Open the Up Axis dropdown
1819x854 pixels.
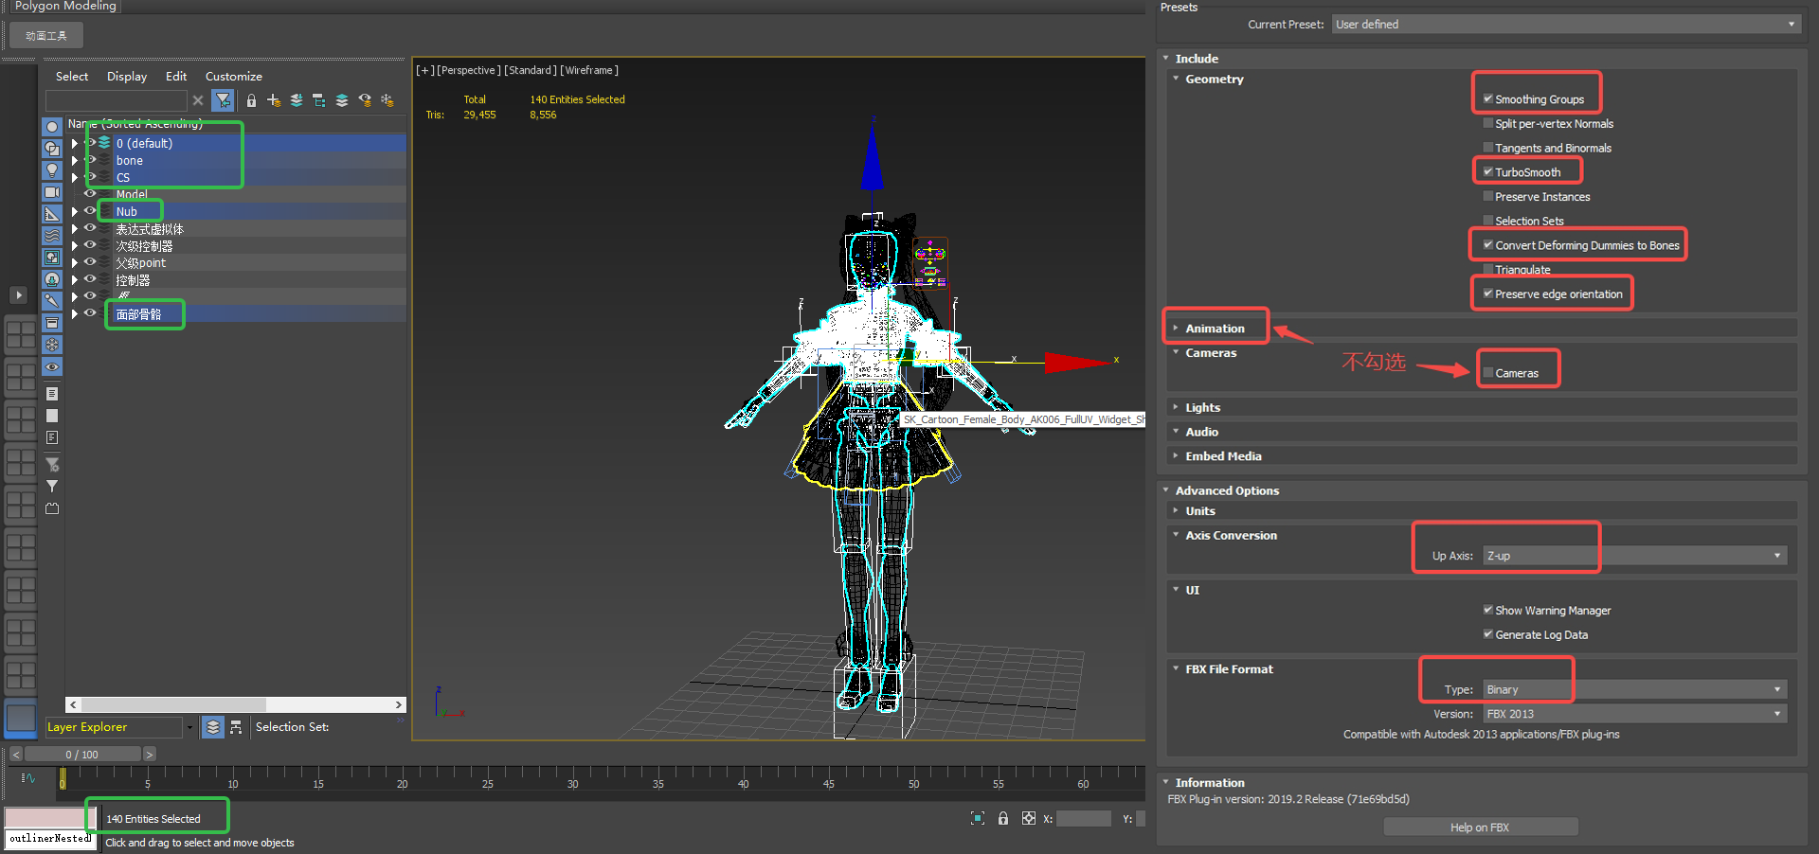click(1634, 556)
